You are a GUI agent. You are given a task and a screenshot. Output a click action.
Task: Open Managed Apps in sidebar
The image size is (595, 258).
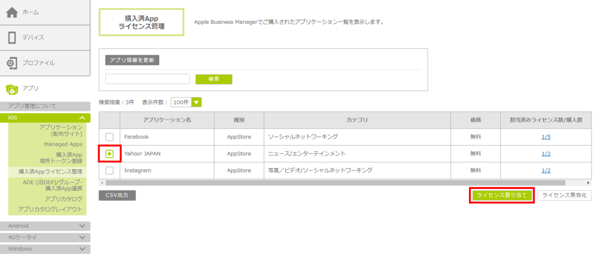63,144
